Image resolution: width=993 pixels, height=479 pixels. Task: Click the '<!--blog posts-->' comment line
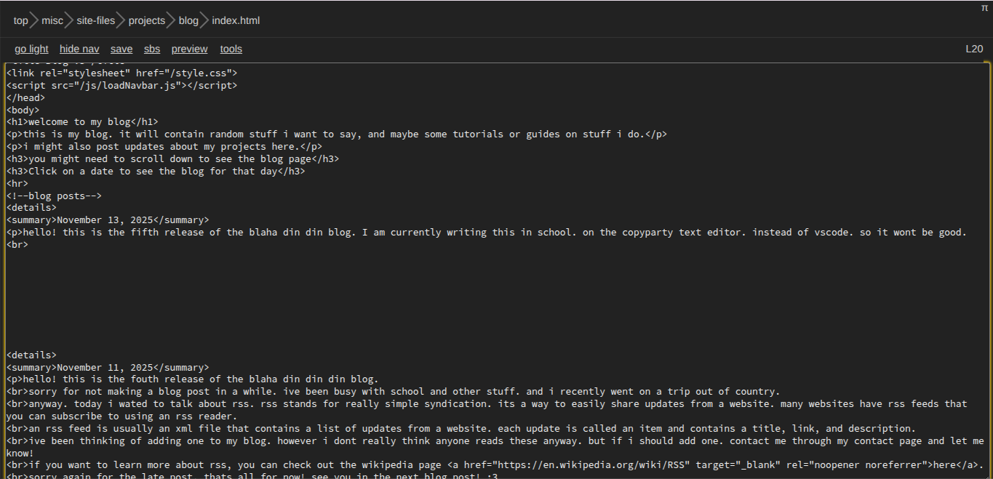pyautogui.click(x=54, y=196)
